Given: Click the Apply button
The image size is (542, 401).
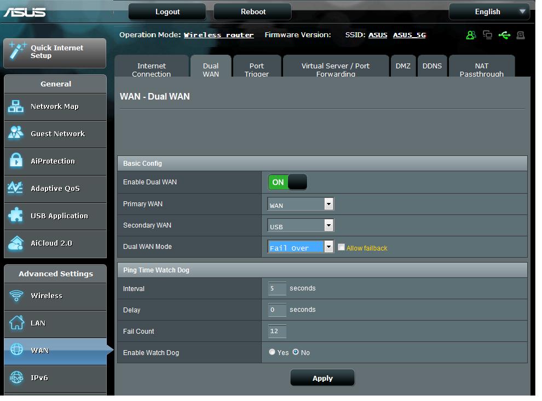Looking at the screenshot, I should (x=322, y=378).
